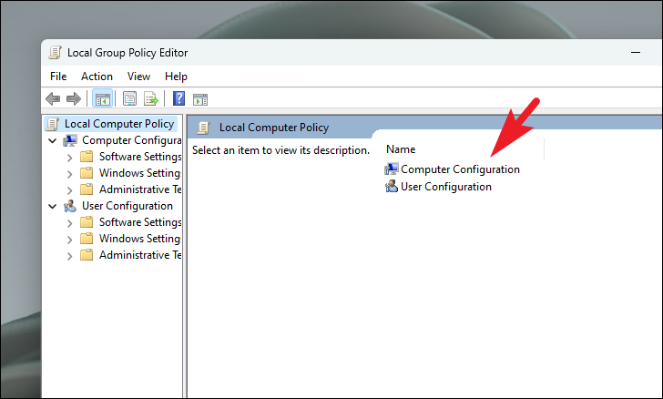Select Administrative Templates label under Computer Configuration
Viewport: 663px width, 399px height.
pyautogui.click(x=140, y=189)
